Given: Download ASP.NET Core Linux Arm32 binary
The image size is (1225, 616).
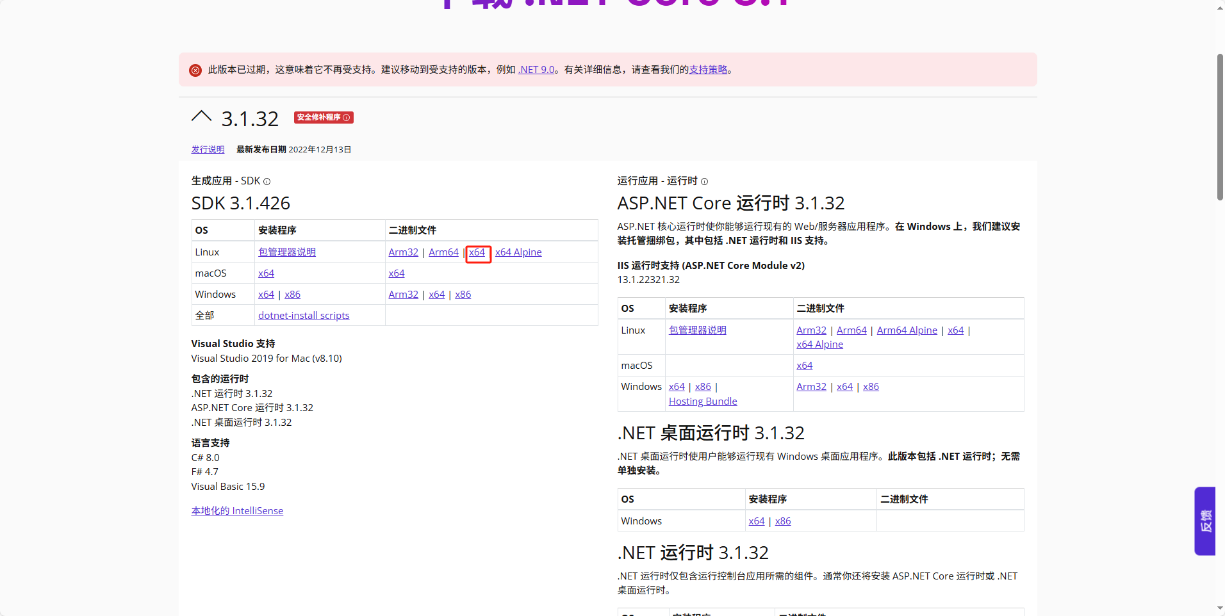Looking at the screenshot, I should tap(812, 330).
